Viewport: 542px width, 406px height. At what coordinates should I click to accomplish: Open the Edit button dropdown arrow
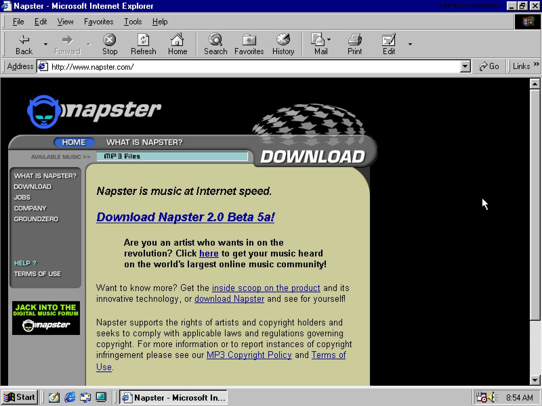410,44
